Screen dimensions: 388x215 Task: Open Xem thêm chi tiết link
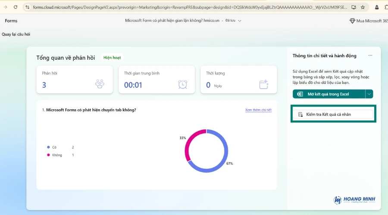point(258,110)
